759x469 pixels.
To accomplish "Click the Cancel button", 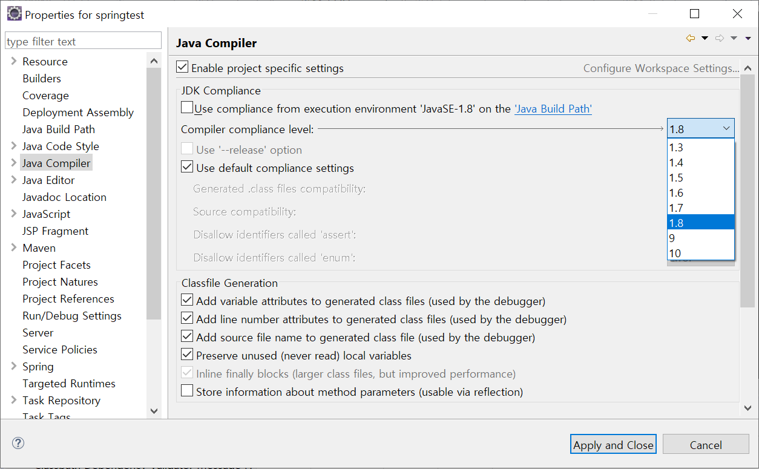I will pos(706,444).
